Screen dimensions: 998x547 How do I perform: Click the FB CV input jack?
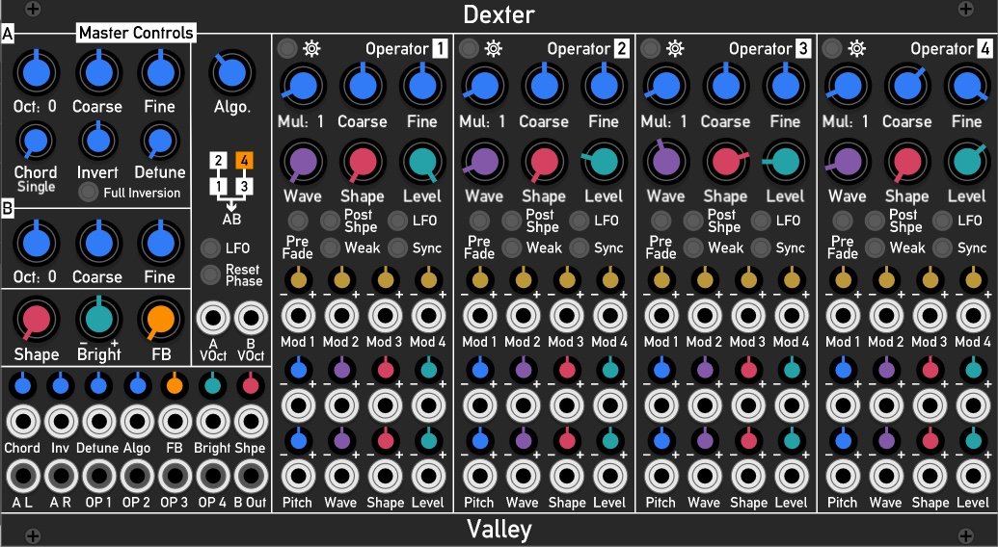(175, 421)
